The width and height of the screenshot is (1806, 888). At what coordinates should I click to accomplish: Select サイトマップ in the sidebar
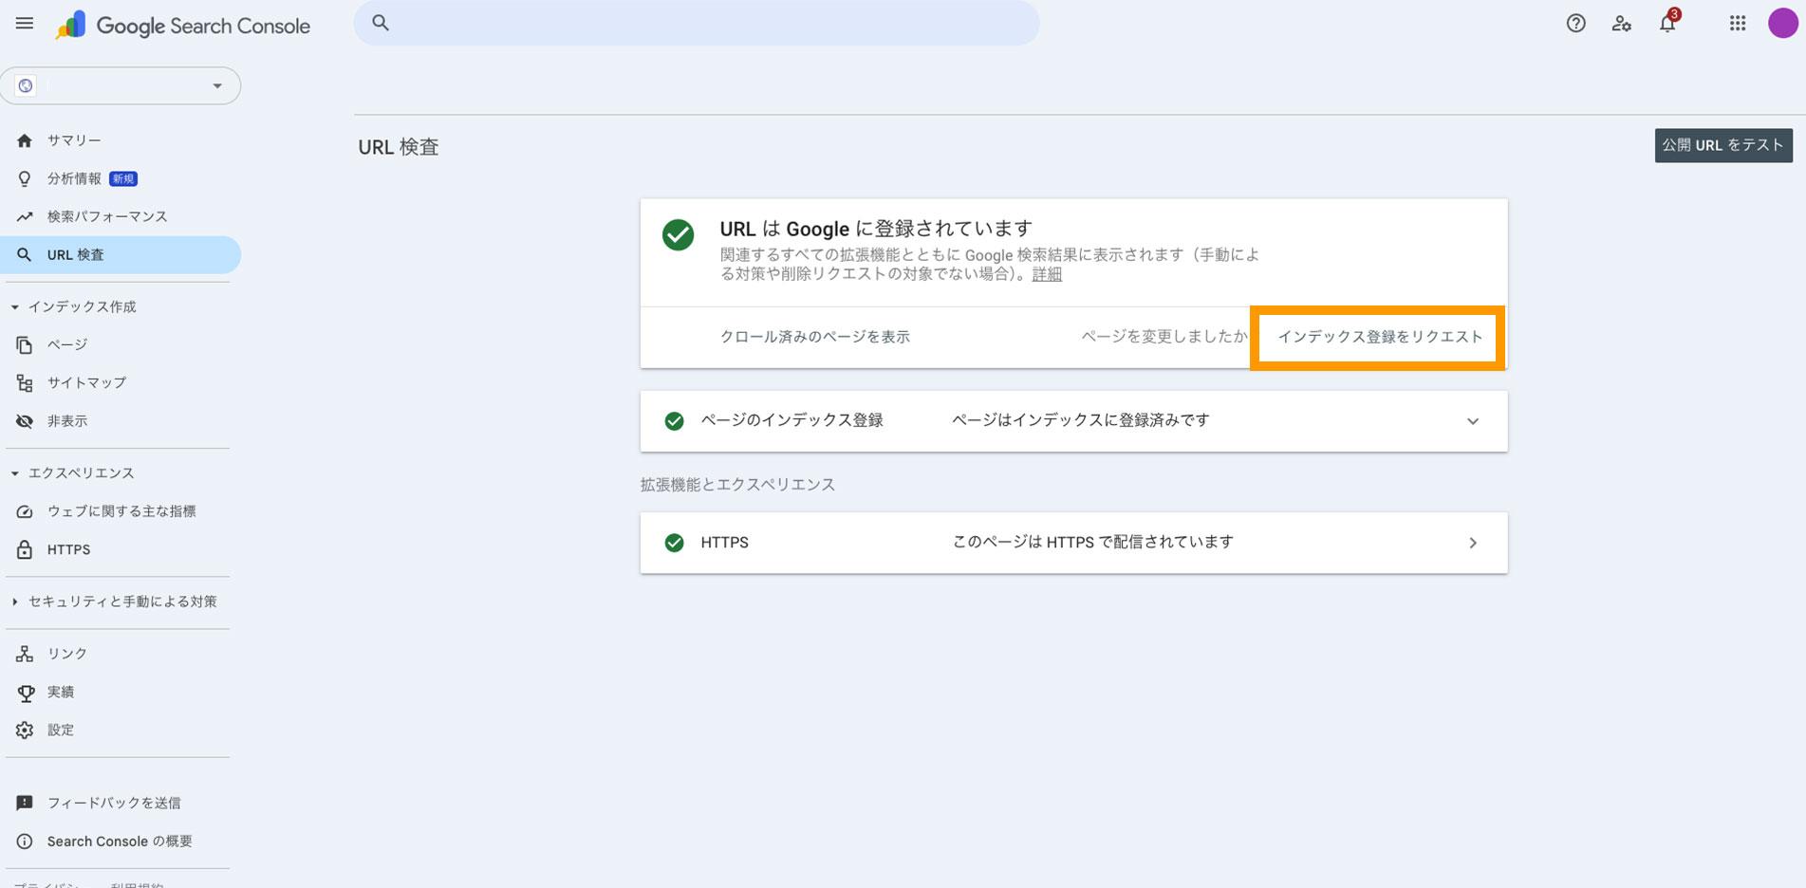coord(86,382)
